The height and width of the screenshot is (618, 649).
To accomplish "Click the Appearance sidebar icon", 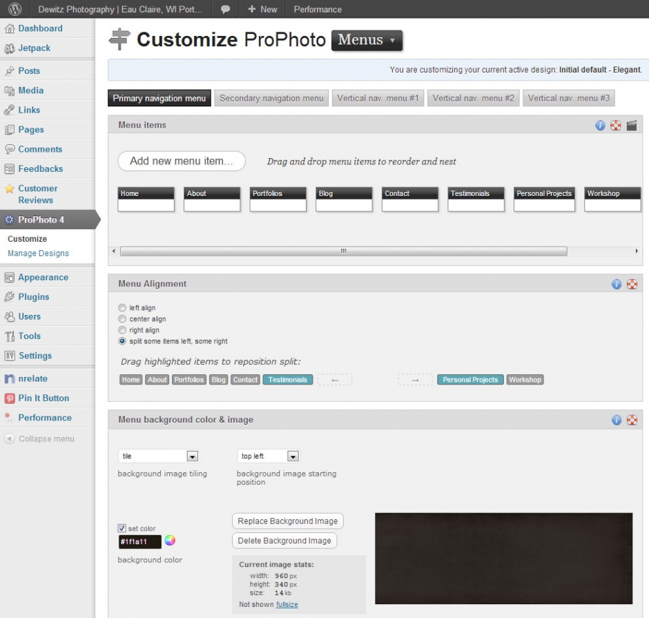I will click(x=10, y=278).
